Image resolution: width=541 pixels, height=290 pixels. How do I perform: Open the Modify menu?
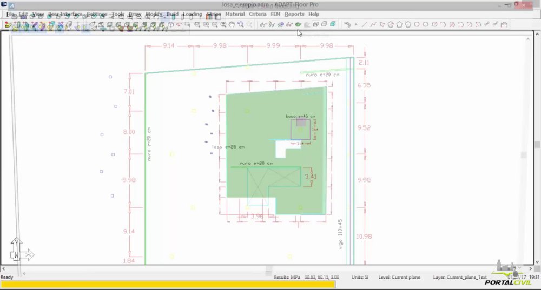tap(154, 14)
